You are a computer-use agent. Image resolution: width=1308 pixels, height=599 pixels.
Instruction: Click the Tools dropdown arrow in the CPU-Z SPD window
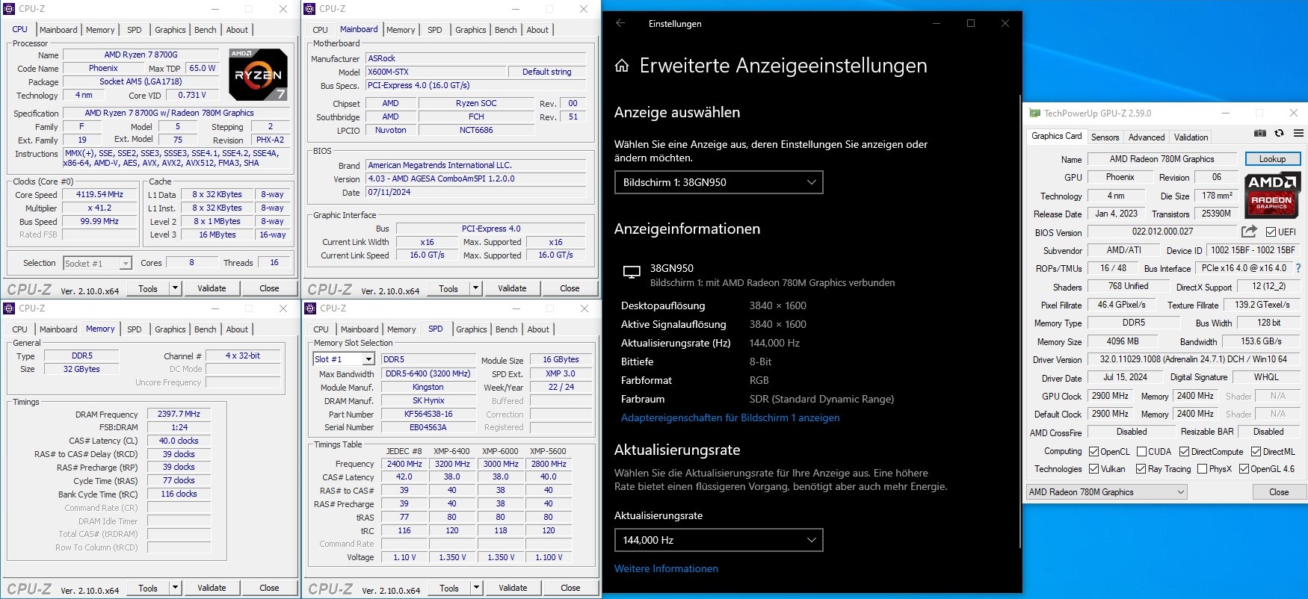[x=476, y=588]
